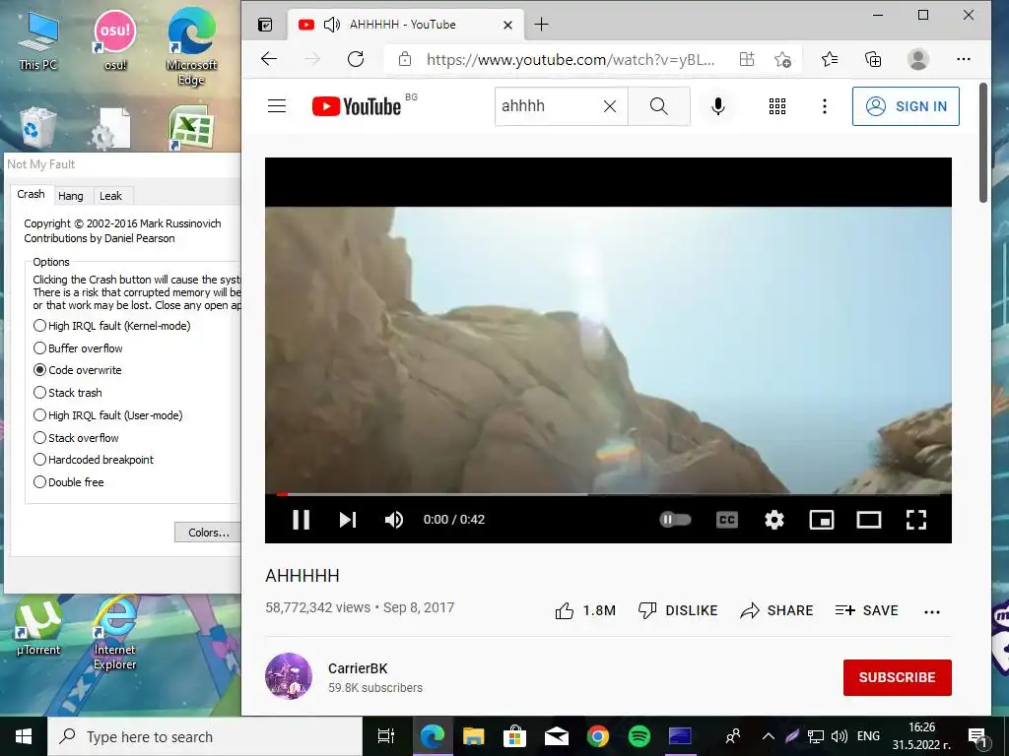The image size is (1009, 756).
Task: Select the Stack trash option
Action: click(68, 393)
